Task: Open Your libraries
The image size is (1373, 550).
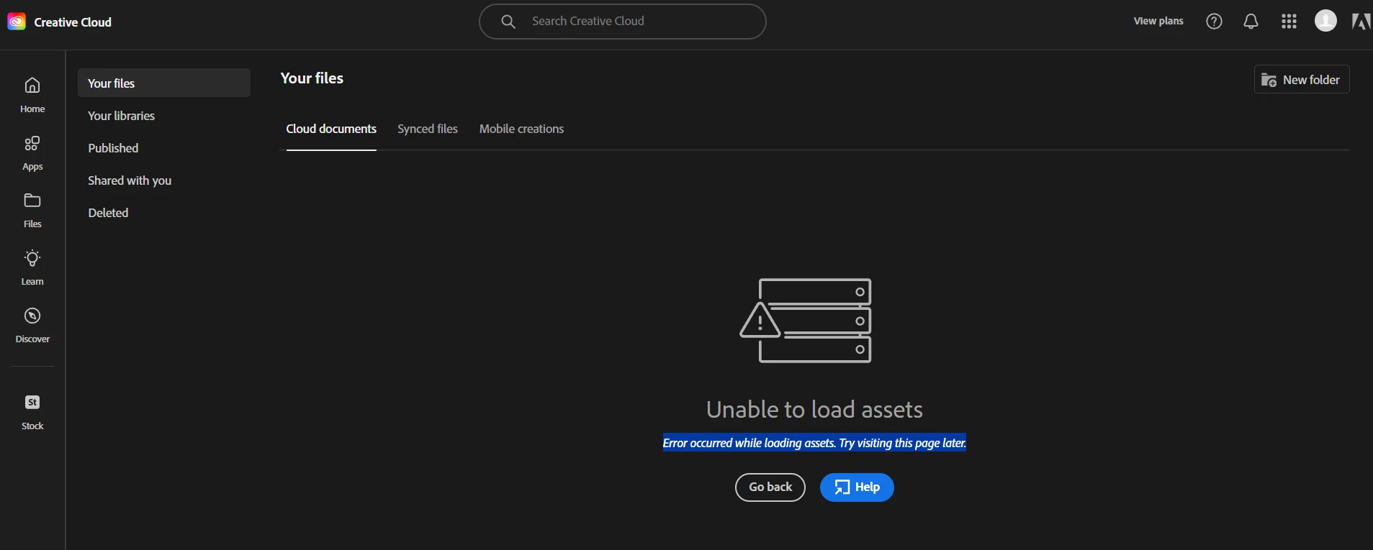Action: point(121,116)
